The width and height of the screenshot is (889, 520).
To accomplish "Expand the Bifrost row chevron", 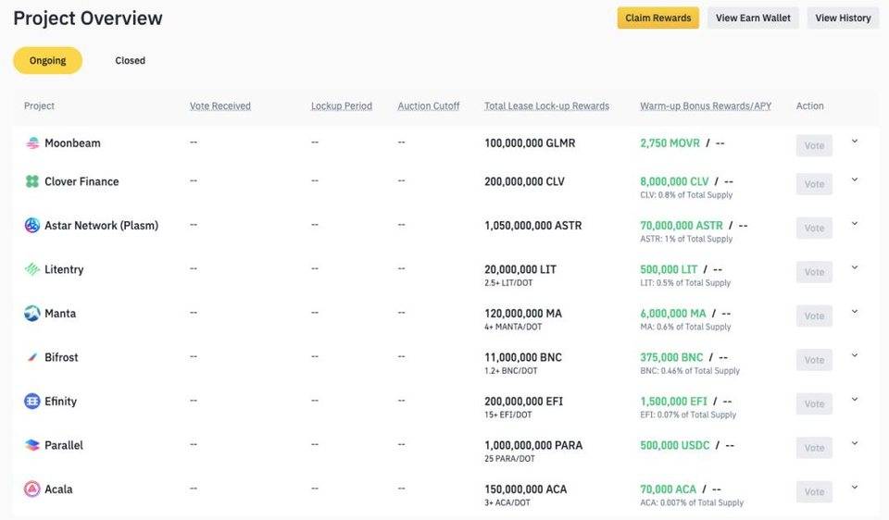I will (x=855, y=355).
